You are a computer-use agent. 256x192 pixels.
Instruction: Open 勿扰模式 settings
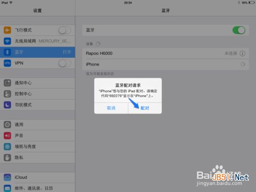(x=37, y=105)
